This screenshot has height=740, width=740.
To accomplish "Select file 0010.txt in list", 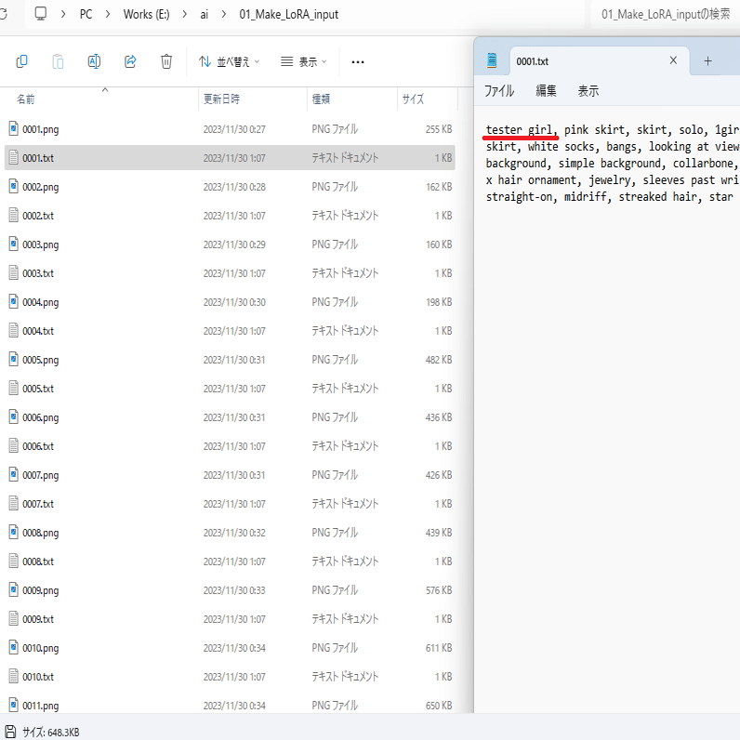I will point(230,676).
